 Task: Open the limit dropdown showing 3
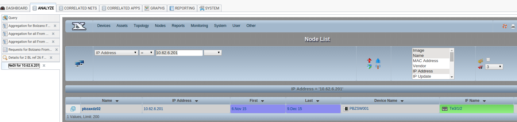click(494, 67)
